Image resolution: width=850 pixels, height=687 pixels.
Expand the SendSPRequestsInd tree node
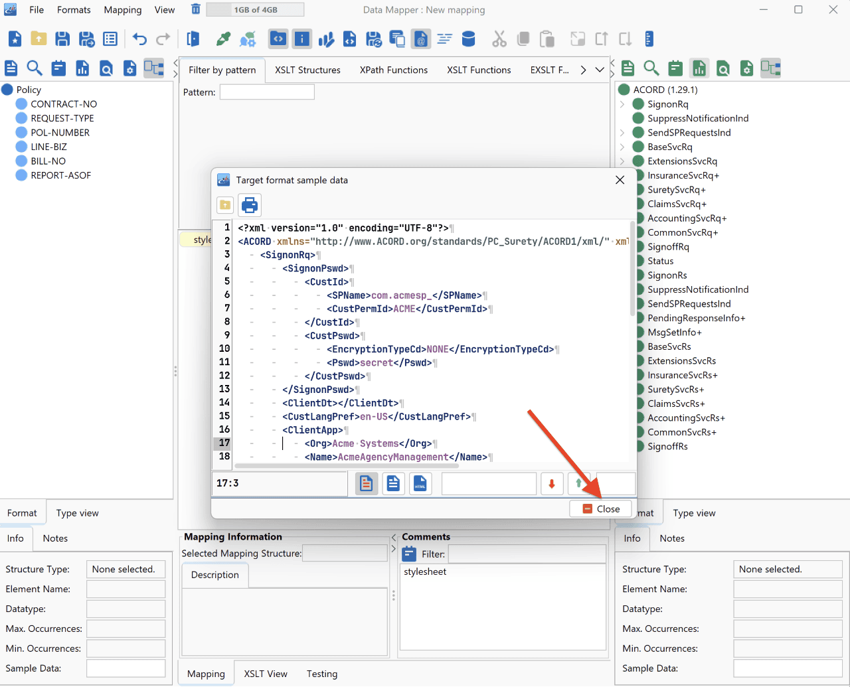coord(622,133)
